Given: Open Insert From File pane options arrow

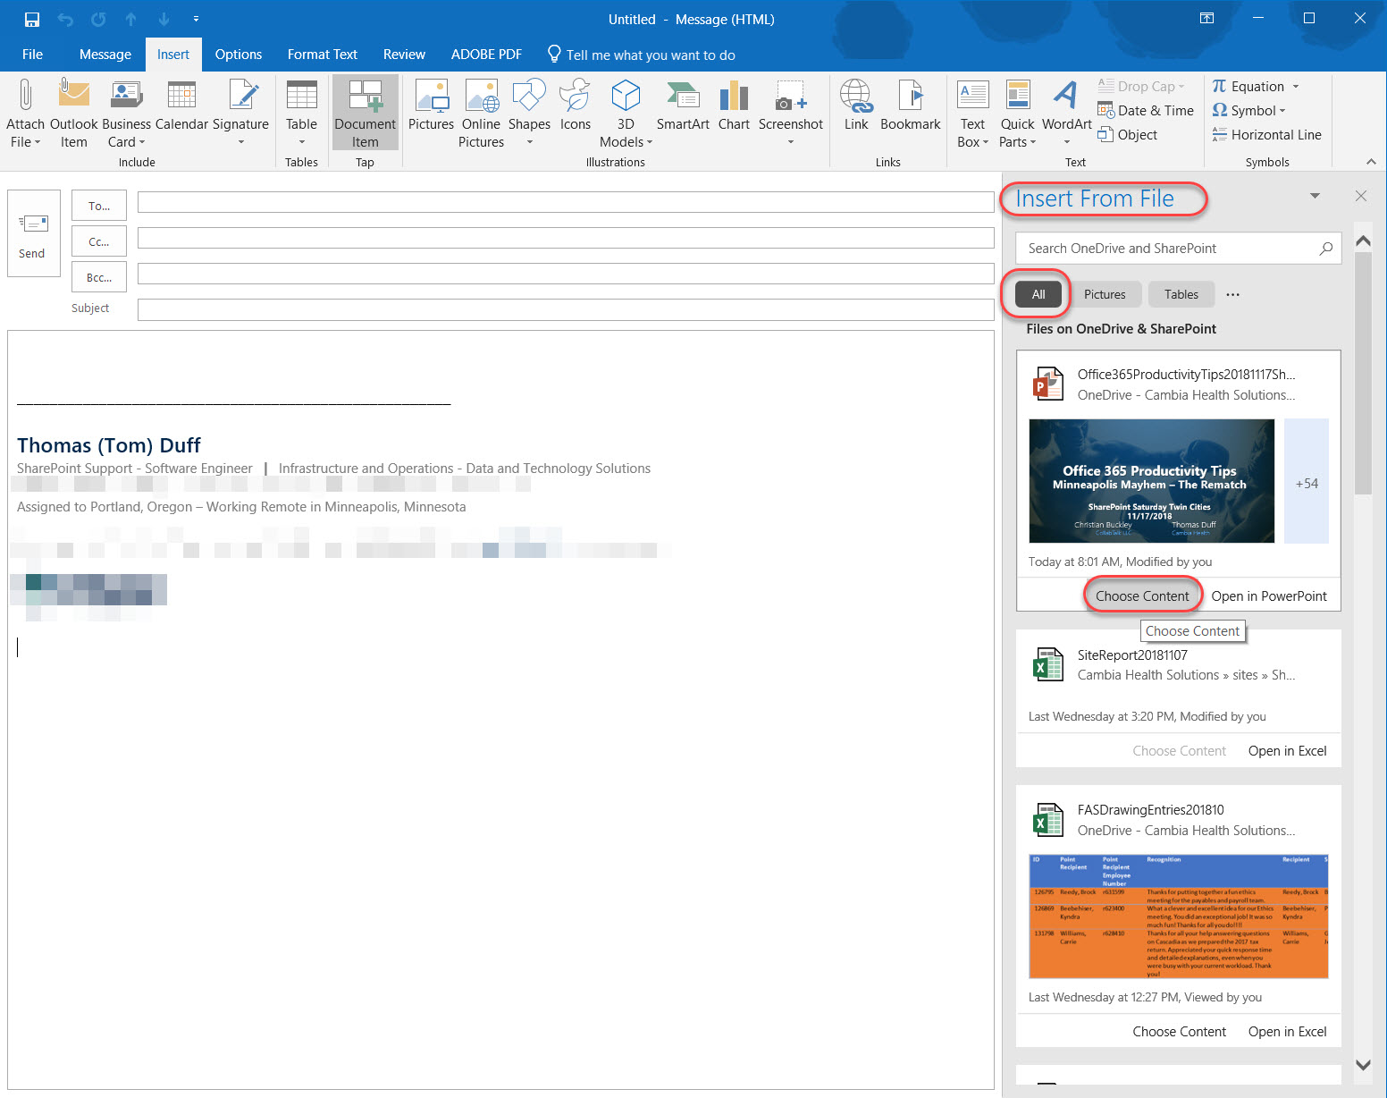Looking at the screenshot, I should coord(1315,196).
